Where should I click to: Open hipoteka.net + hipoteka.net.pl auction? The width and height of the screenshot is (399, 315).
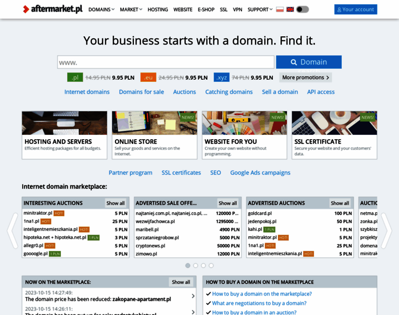55,237
